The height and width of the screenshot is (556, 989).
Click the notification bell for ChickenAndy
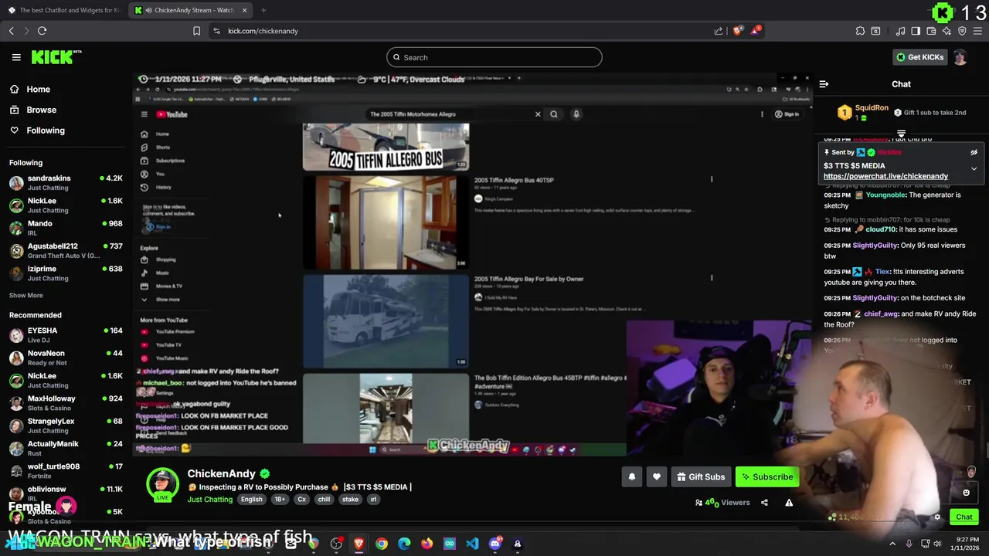coord(632,477)
